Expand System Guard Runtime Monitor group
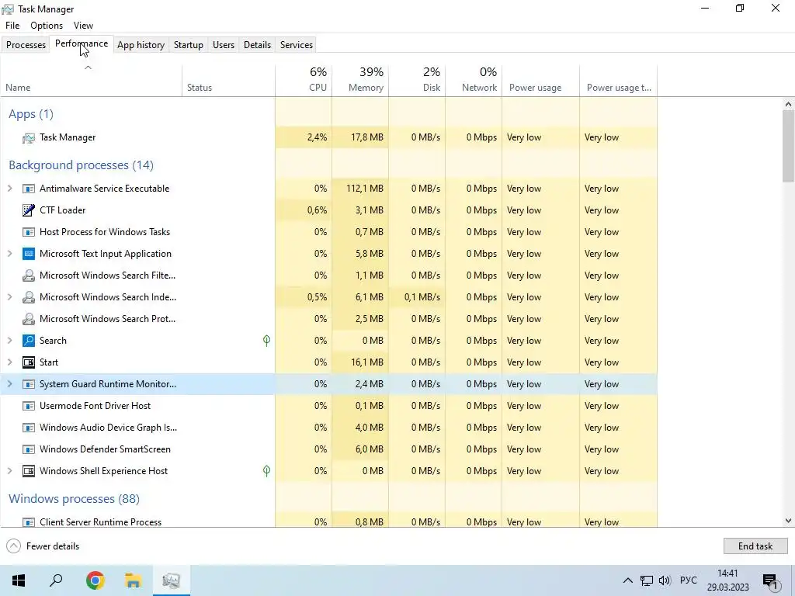The width and height of the screenshot is (795, 596). [9, 384]
